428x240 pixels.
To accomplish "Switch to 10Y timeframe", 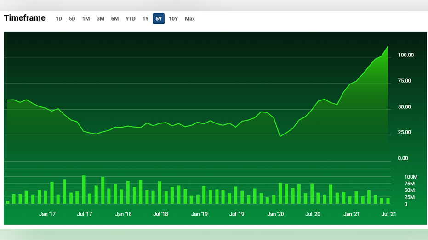I will [x=173, y=19].
